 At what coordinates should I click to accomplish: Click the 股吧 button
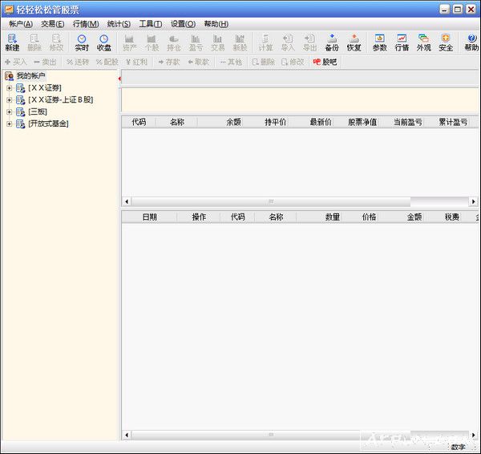325,62
